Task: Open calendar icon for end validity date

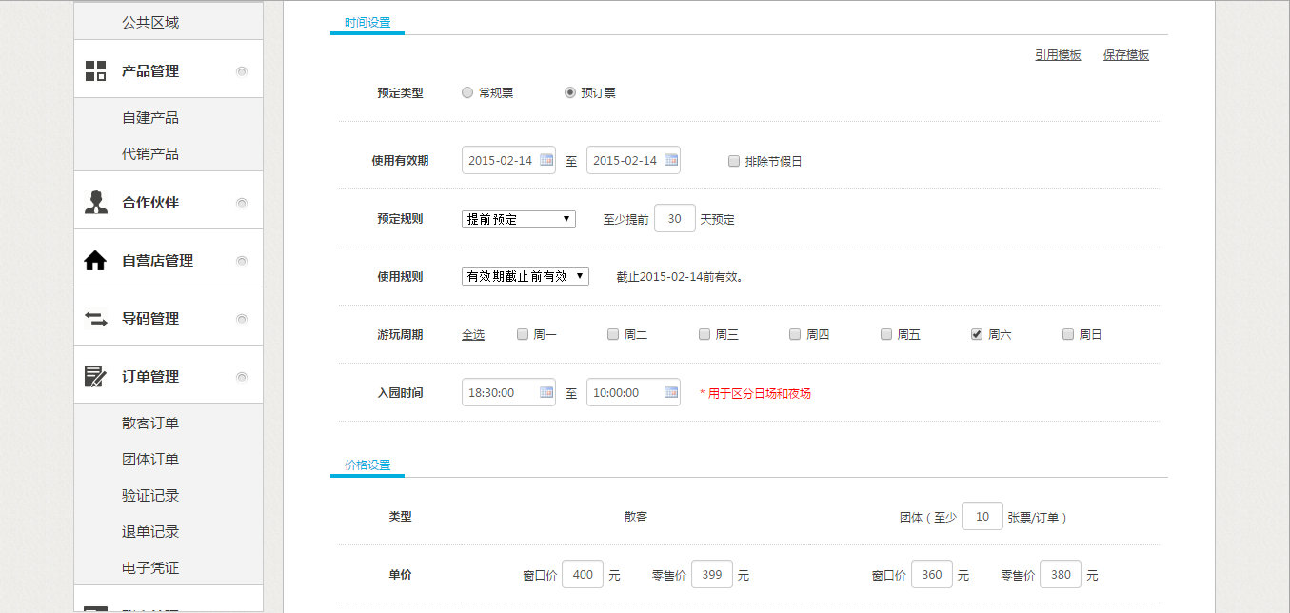Action: (671, 160)
